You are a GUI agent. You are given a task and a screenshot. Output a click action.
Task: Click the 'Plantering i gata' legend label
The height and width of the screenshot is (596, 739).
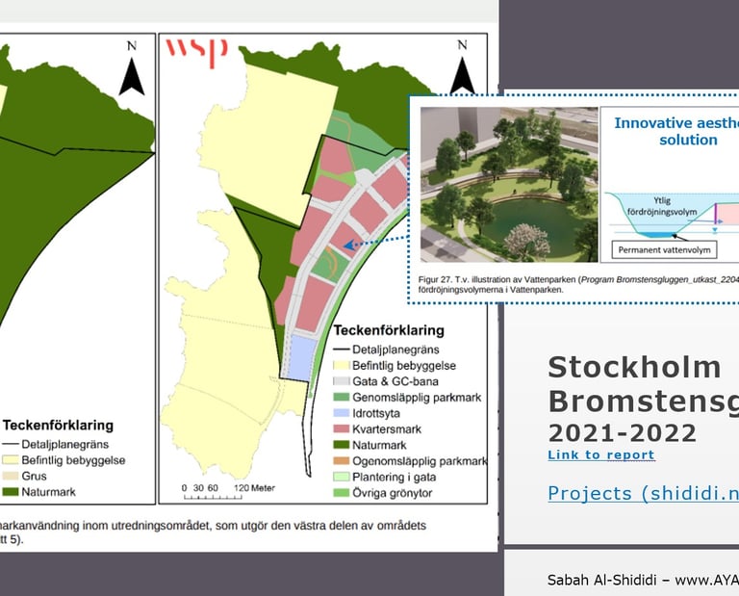coord(394,477)
